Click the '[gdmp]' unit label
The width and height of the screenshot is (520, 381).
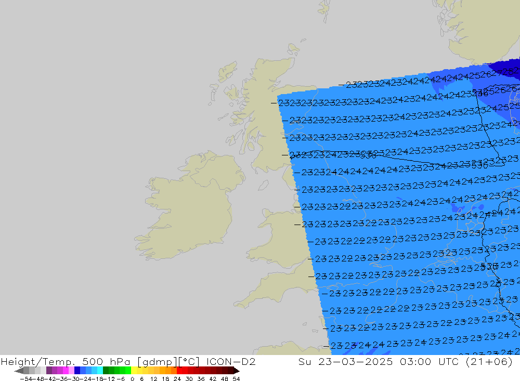coord(158,362)
